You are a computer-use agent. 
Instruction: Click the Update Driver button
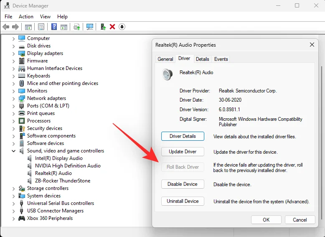coord(183,152)
